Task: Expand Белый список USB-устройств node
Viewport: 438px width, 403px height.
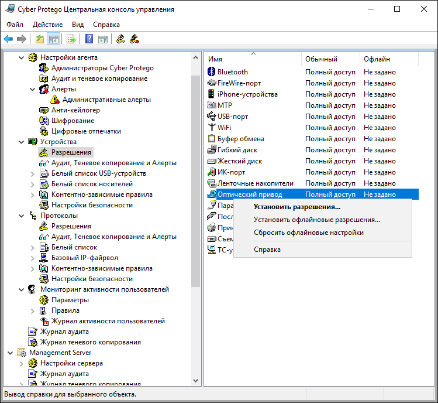Action: point(32,174)
